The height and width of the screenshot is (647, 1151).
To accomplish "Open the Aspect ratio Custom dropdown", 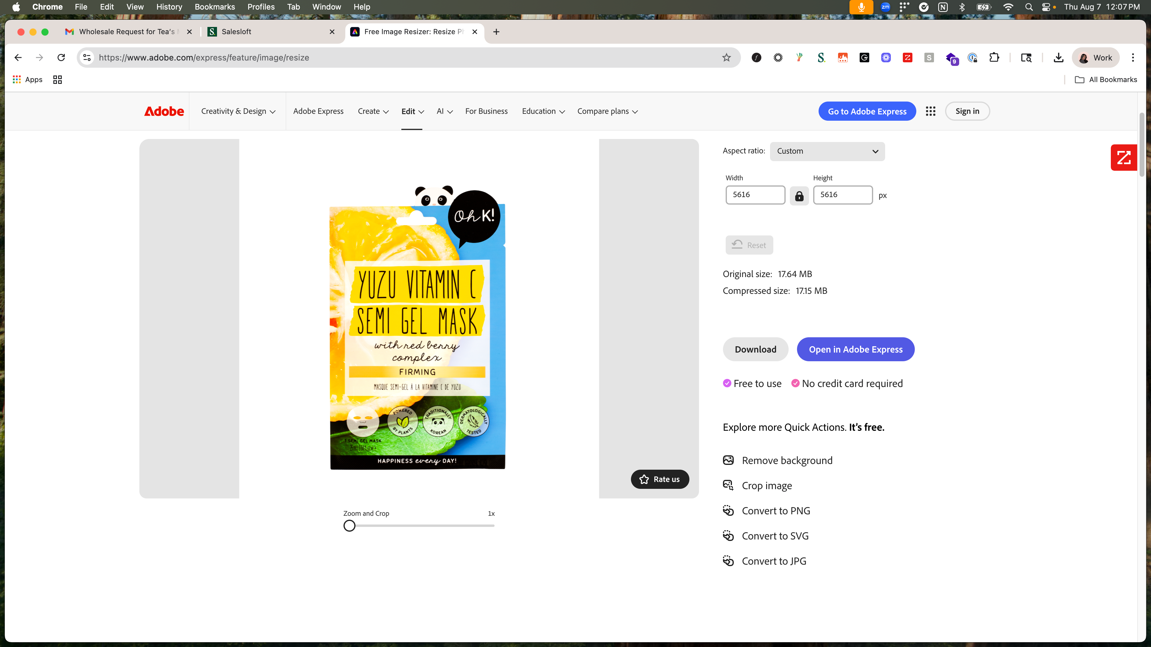I will (x=827, y=151).
